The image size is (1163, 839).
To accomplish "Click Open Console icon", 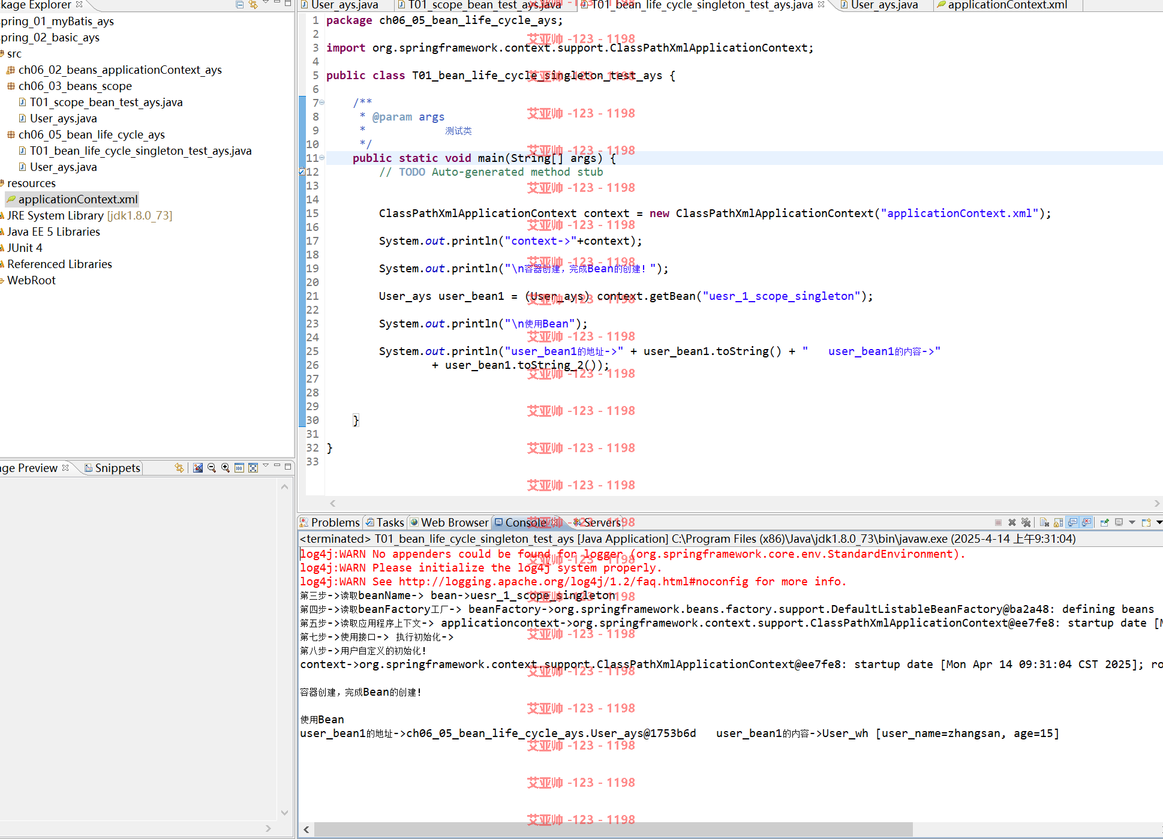I will point(1146,522).
